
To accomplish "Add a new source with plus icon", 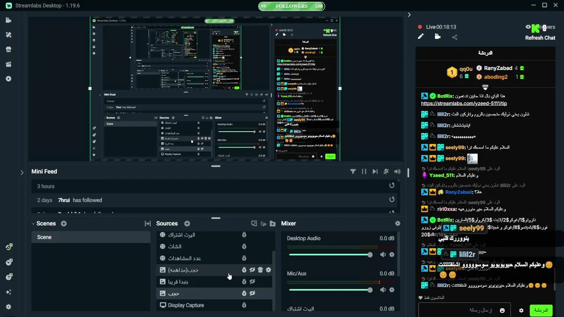I will click(x=187, y=224).
